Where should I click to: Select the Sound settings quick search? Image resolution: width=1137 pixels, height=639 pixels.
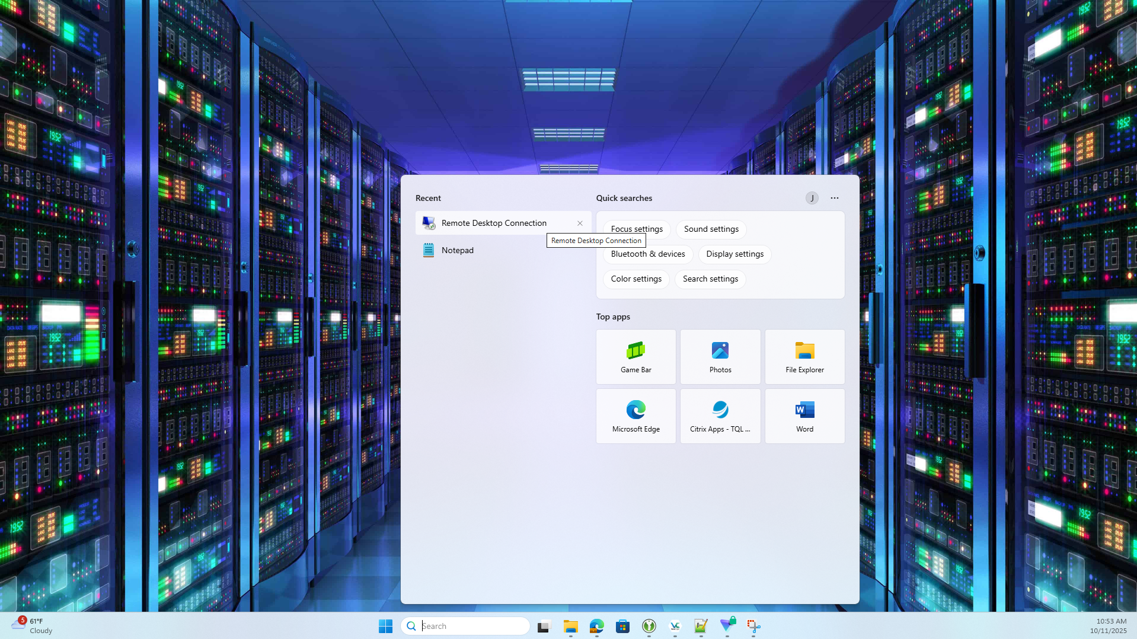[711, 229]
